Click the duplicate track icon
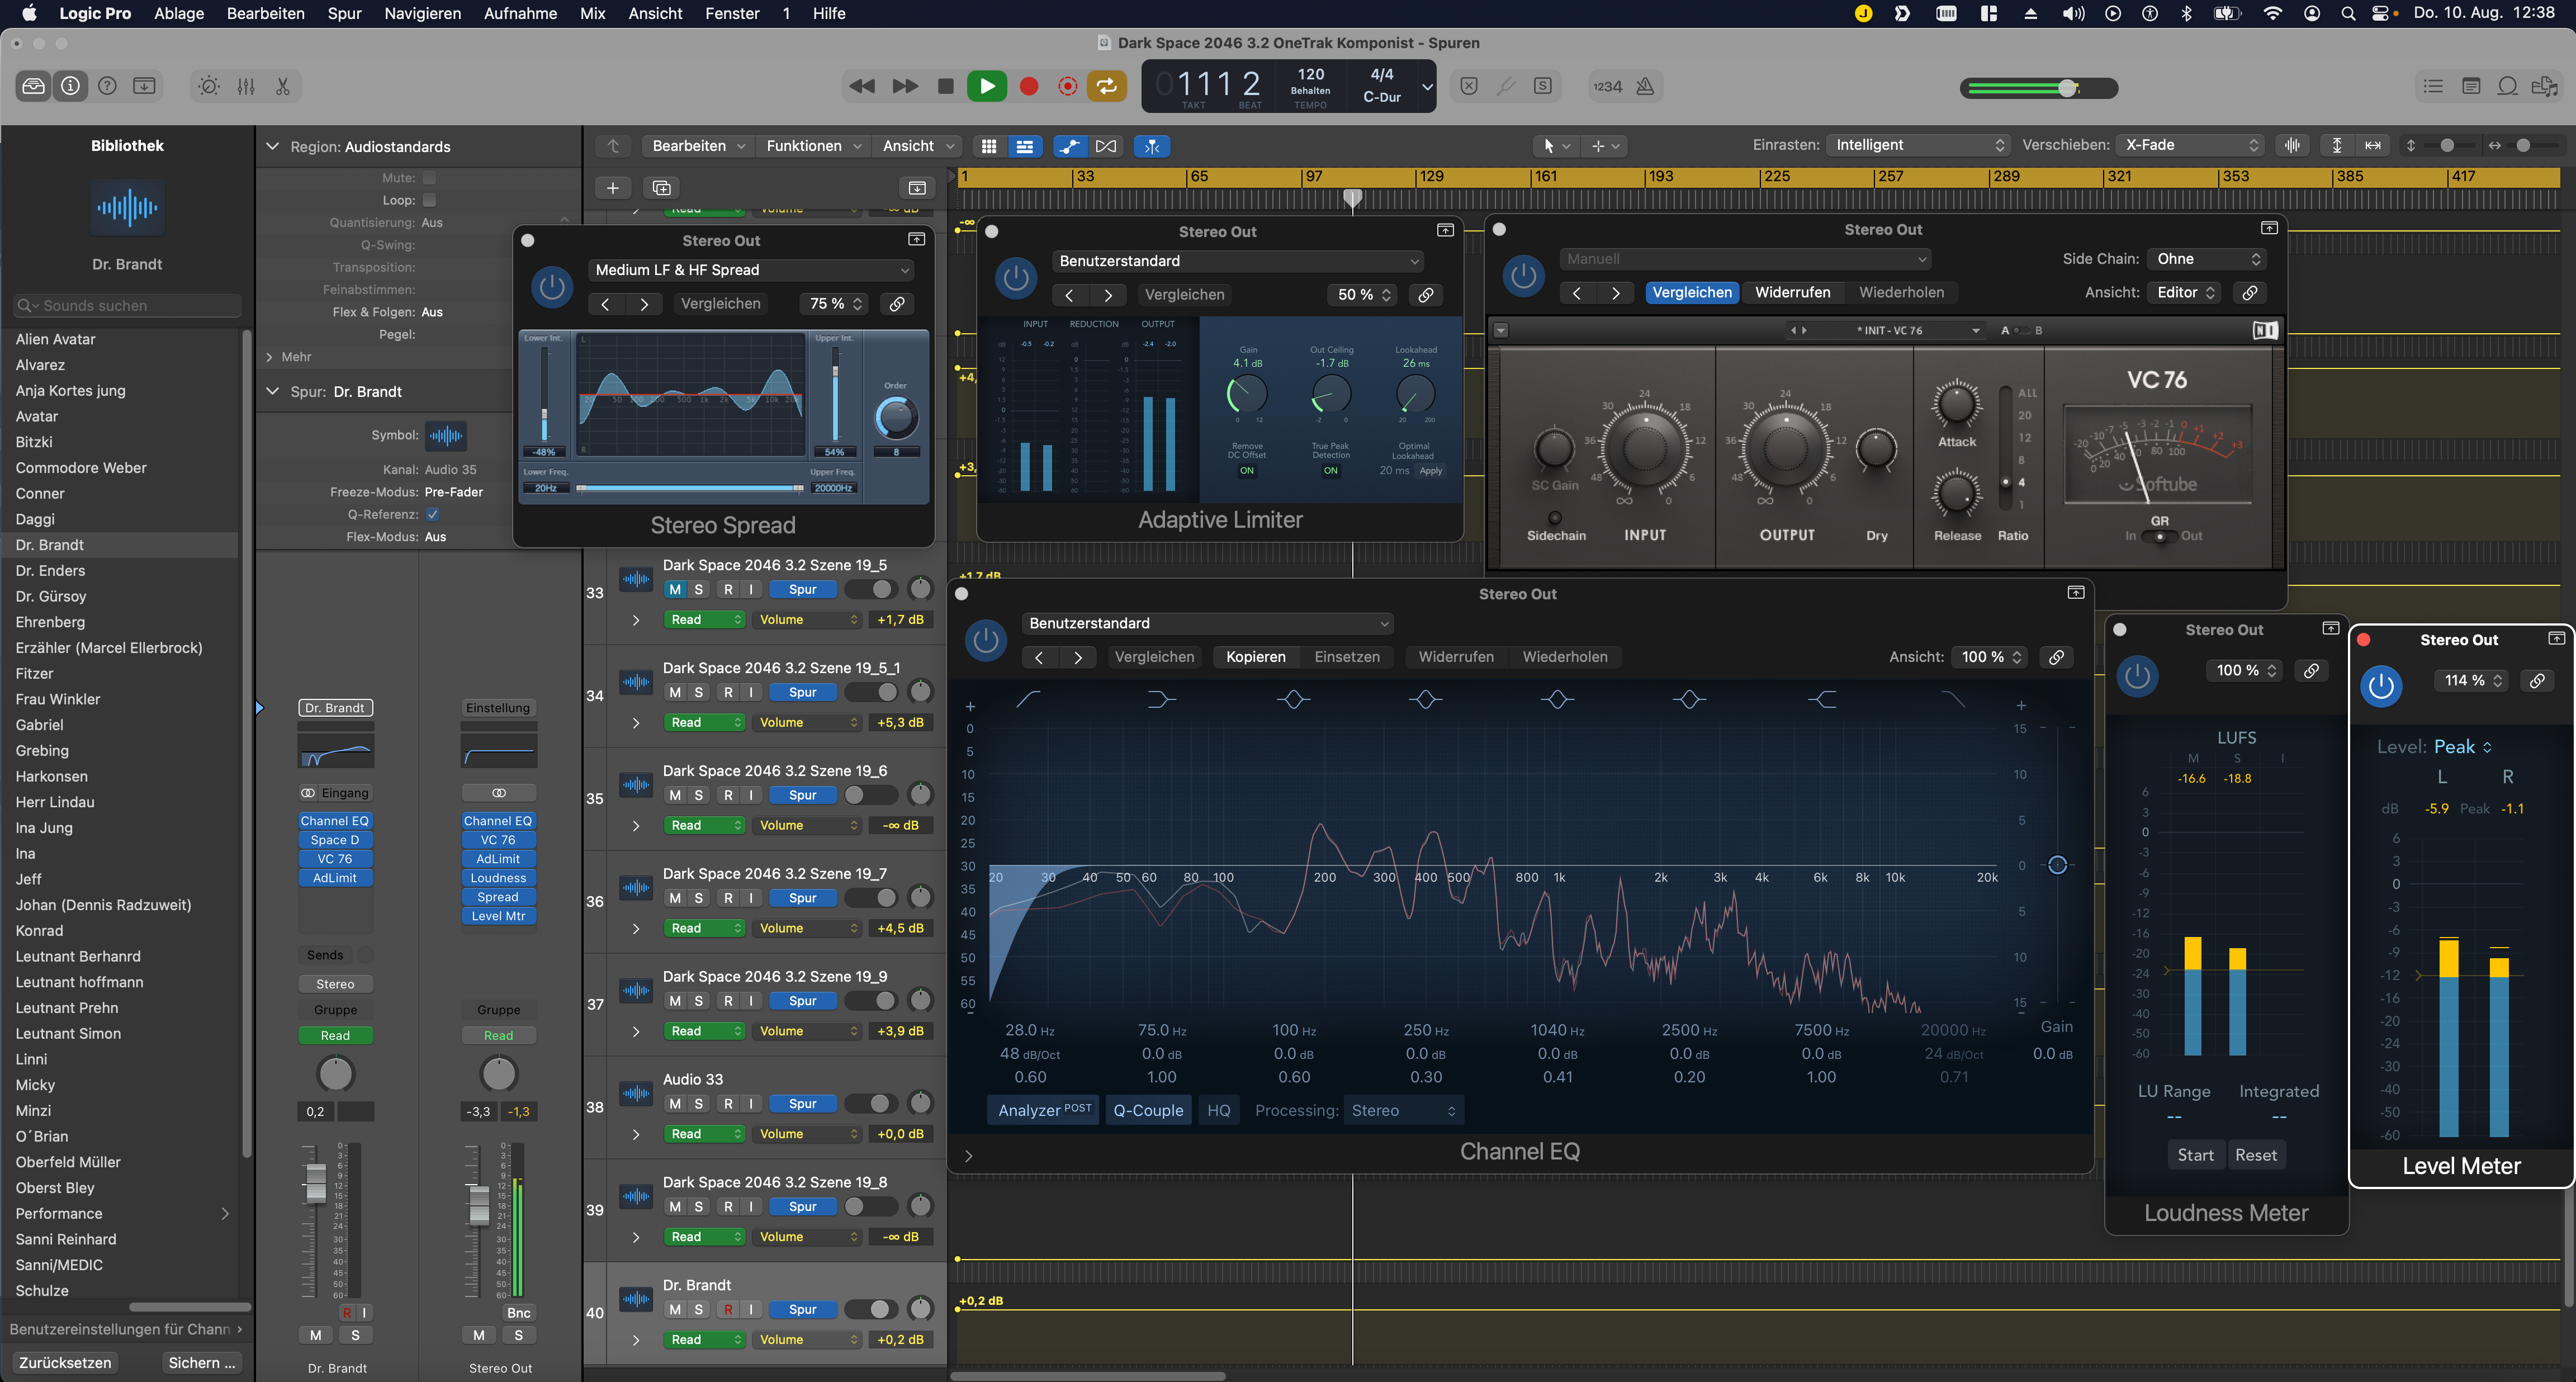The image size is (2576, 1382). coord(661,187)
